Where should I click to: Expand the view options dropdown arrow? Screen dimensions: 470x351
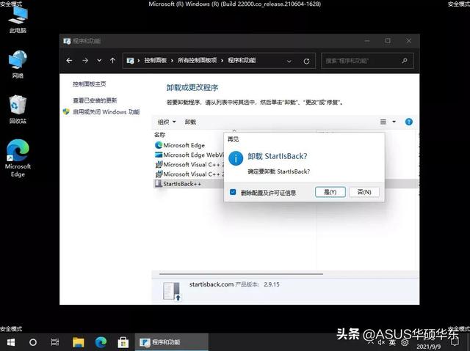coord(394,122)
